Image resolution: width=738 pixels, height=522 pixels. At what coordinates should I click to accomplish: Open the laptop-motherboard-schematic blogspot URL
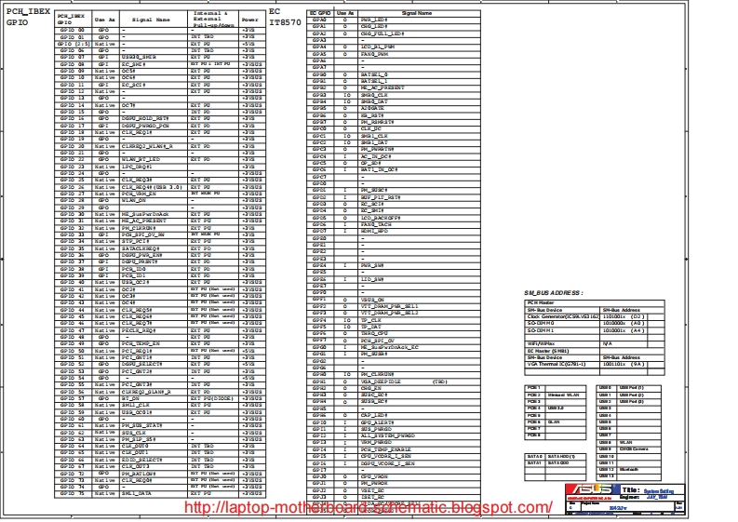368,508
